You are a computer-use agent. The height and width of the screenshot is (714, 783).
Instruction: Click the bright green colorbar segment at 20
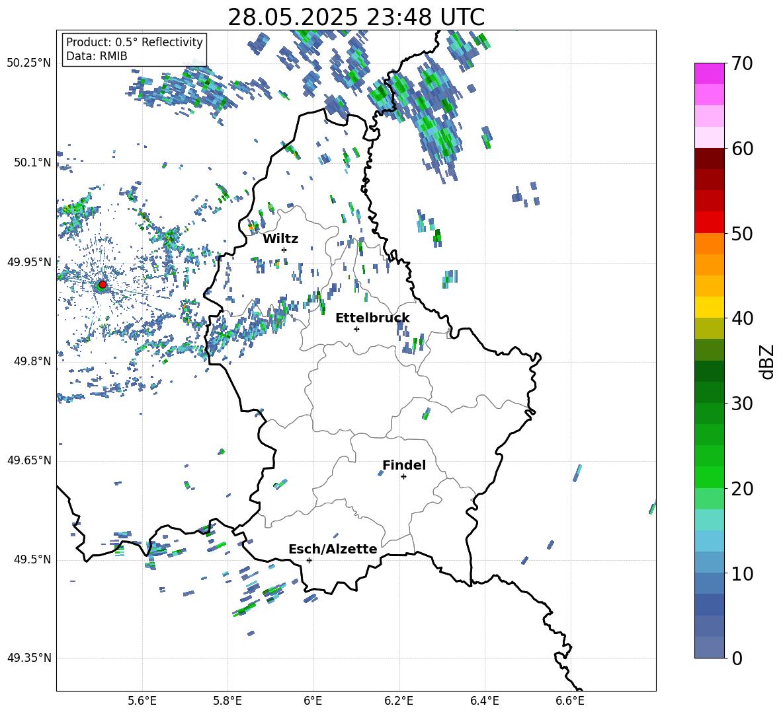pos(709,477)
